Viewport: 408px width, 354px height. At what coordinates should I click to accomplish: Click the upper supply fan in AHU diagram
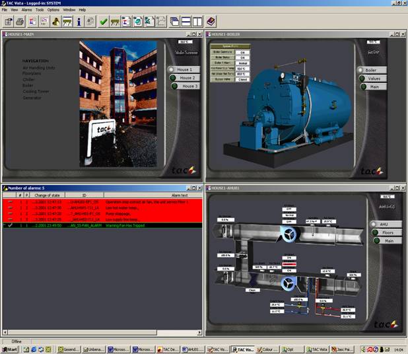(x=289, y=234)
